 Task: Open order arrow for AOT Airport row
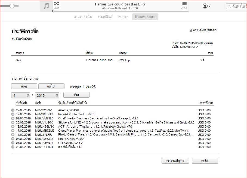[13, 126]
